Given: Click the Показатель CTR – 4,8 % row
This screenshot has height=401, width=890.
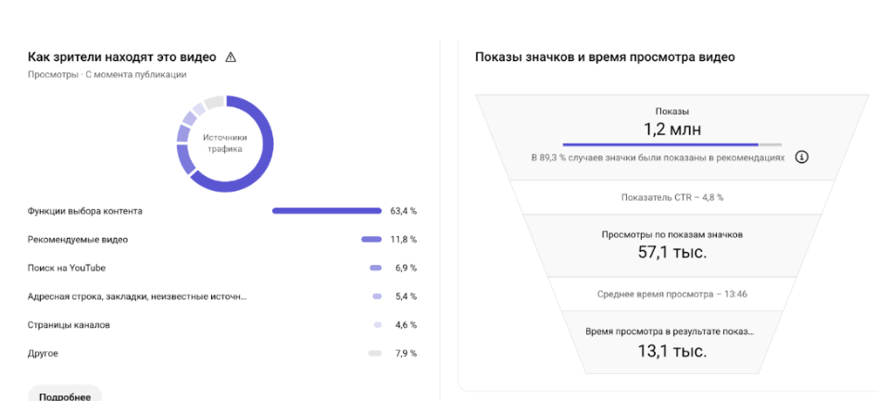Looking at the screenshot, I should (x=671, y=197).
